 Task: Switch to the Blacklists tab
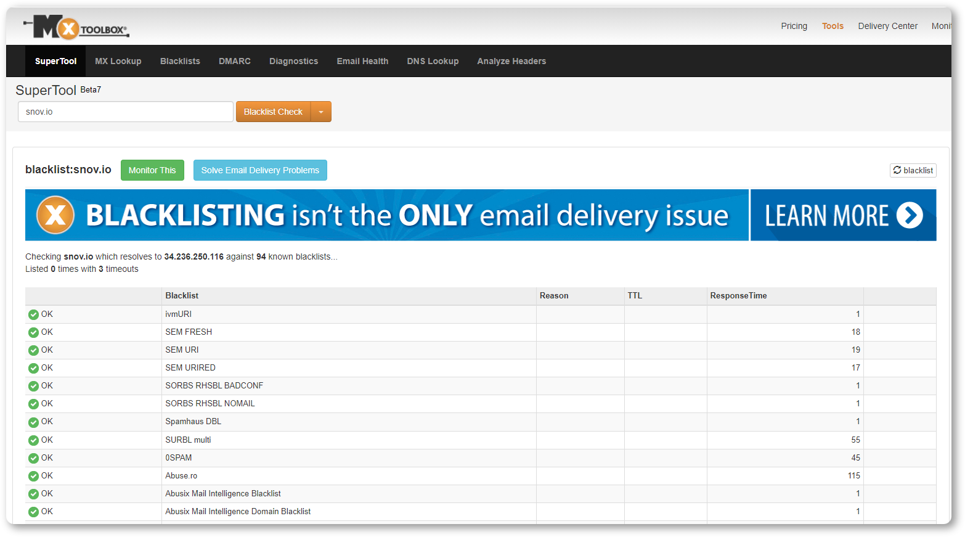click(180, 61)
